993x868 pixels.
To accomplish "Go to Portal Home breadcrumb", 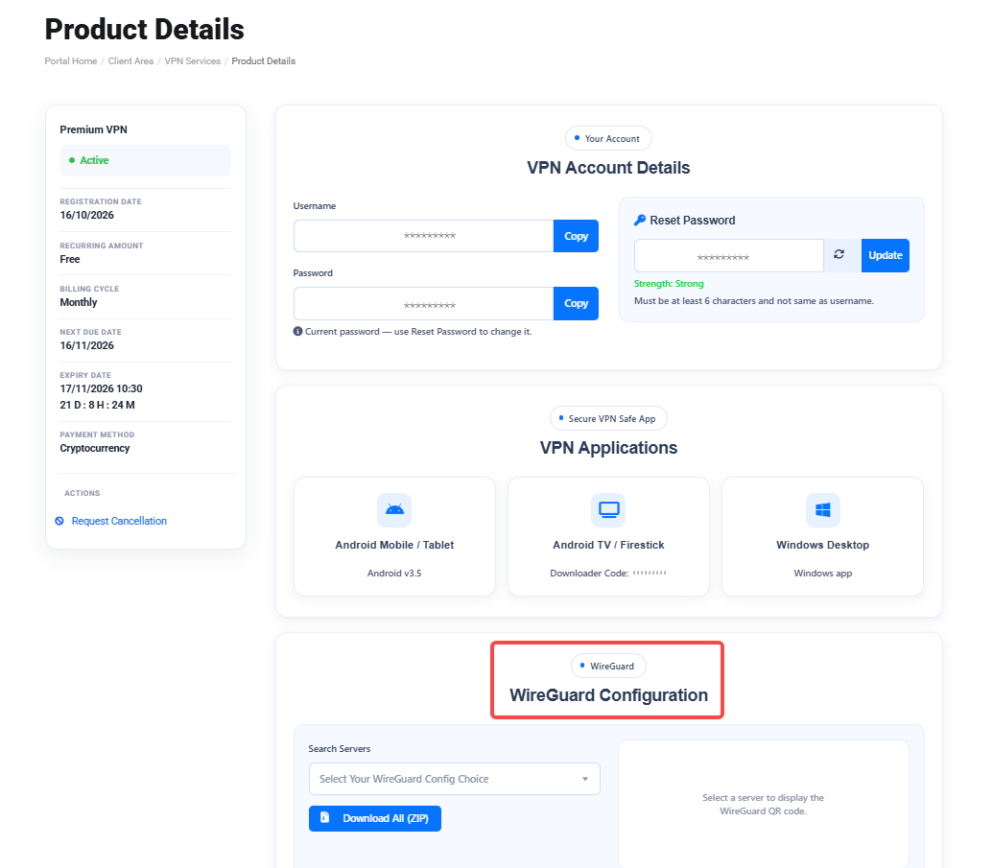I will coord(71,61).
